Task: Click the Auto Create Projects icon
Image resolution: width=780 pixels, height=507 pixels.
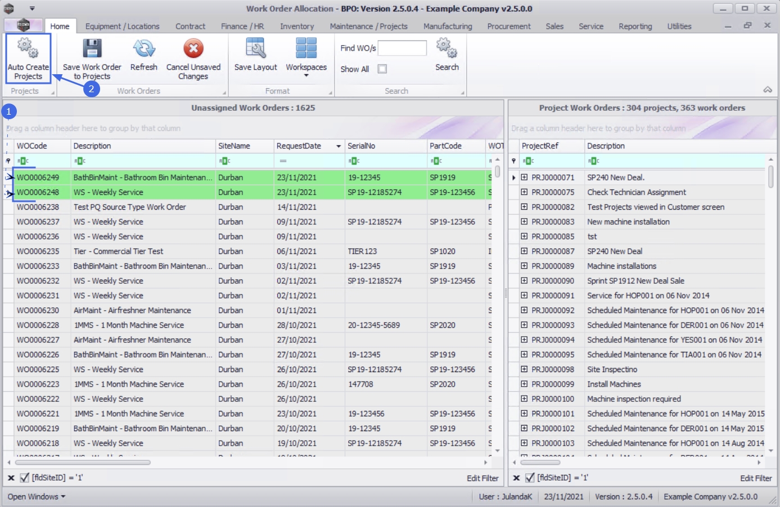Action: point(28,48)
